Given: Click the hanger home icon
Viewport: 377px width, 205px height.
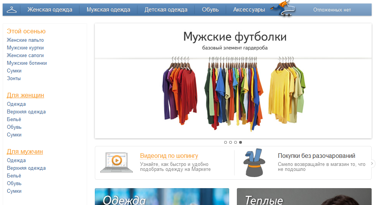Looking at the screenshot, I should click(x=12, y=10).
